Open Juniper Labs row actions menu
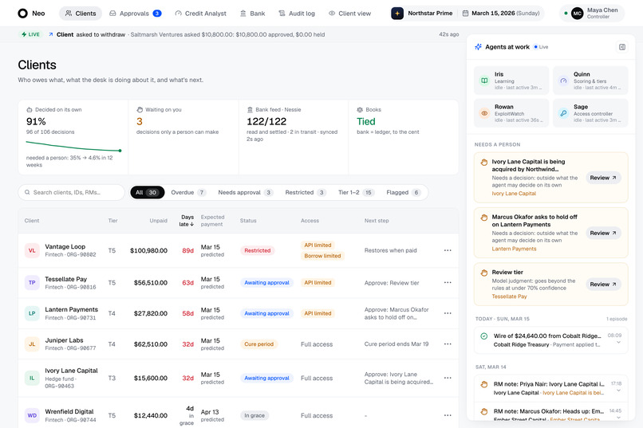The width and height of the screenshot is (643, 428). coord(448,344)
